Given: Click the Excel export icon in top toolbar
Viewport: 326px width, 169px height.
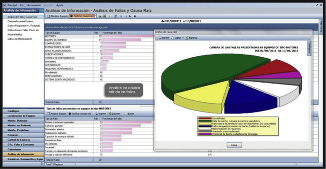Looking at the screenshot, I should click(x=104, y=16).
